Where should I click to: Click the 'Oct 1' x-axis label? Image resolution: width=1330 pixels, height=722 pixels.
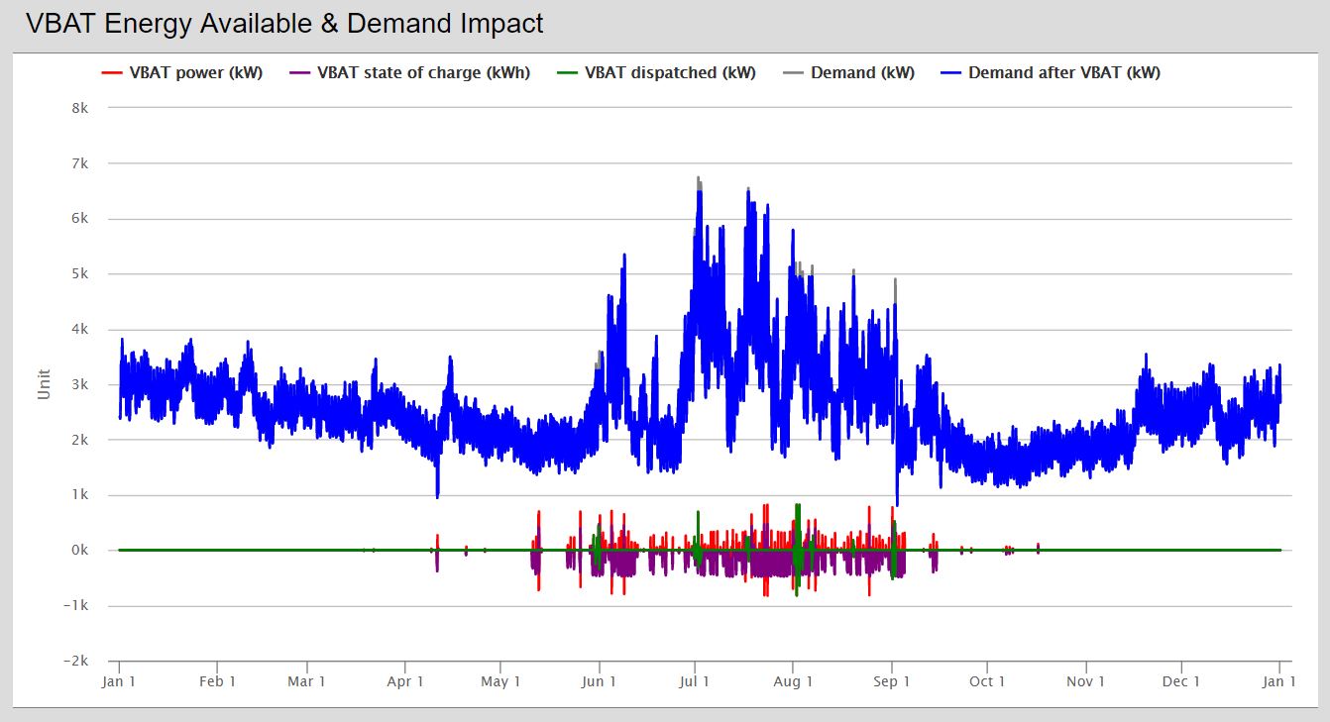tap(987, 681)
